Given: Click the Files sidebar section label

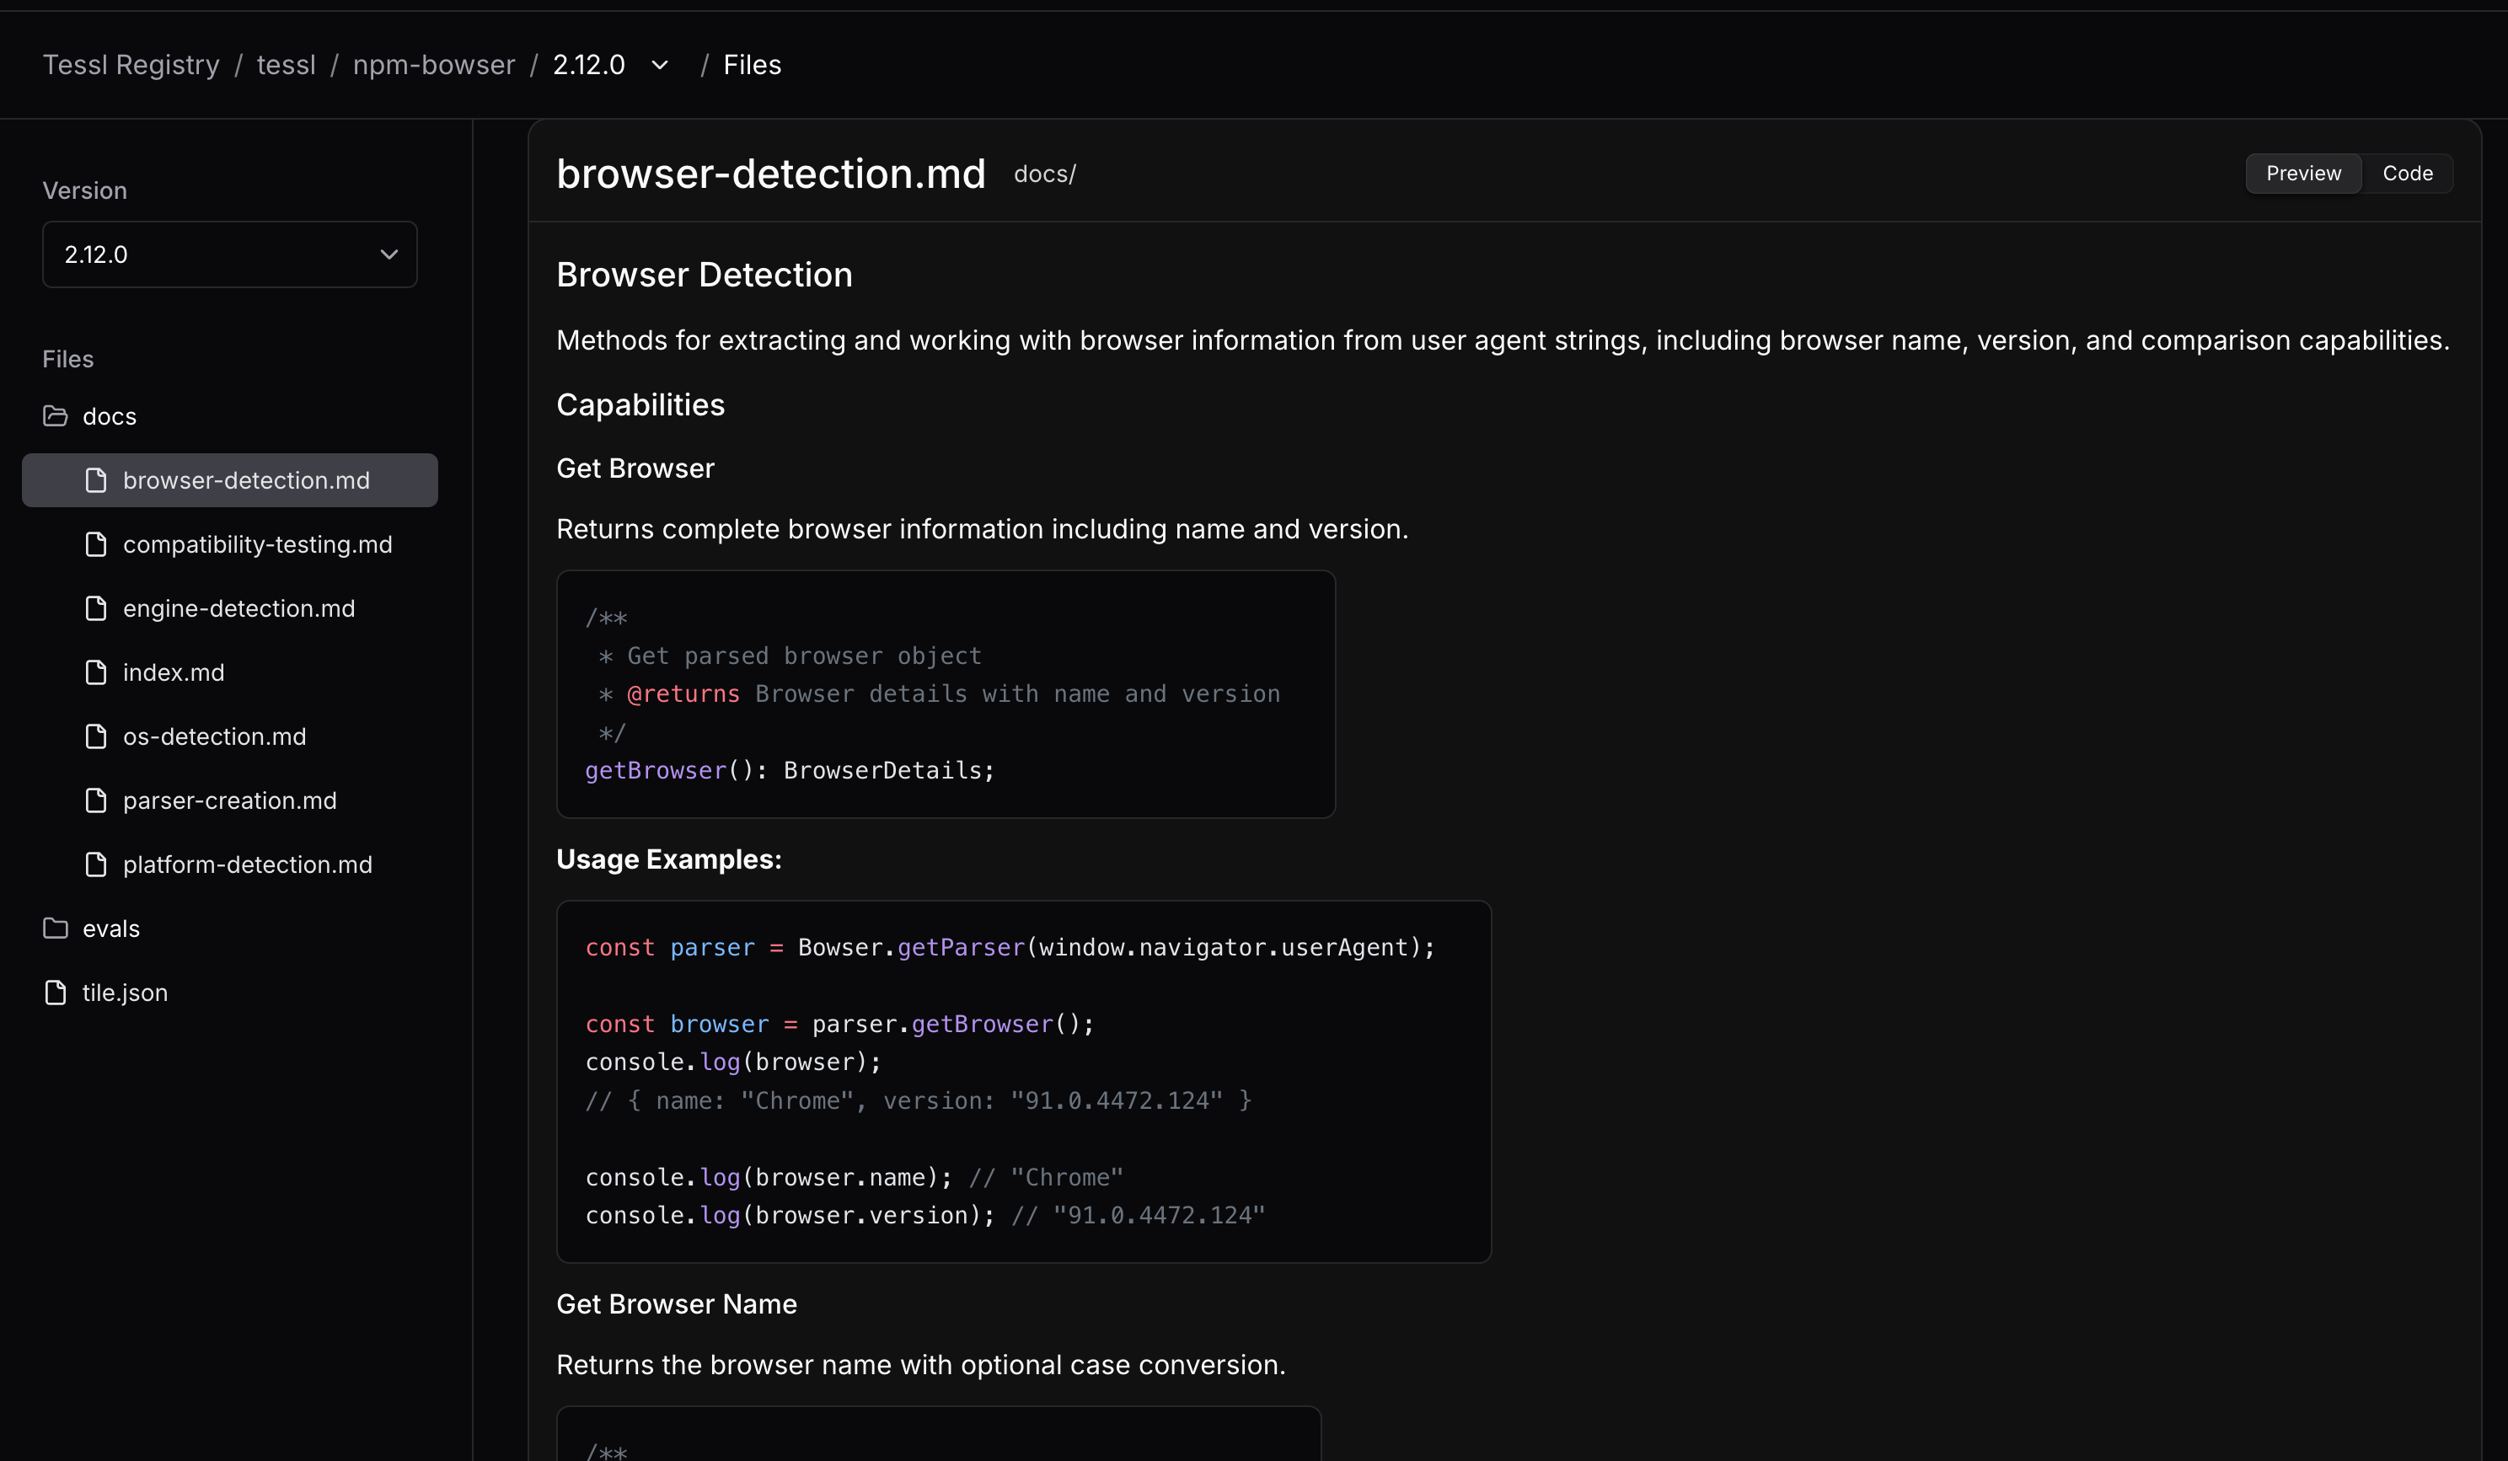Looking at the screenshot, I should pos(67,359).
